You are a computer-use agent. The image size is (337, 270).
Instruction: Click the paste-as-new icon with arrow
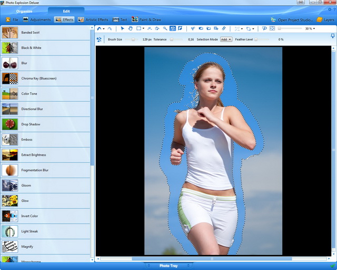coord(216,28)
